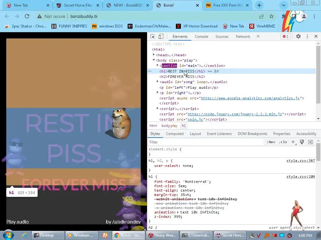Collapse the body class play node
This screenshot has height=240, width=321.
tap(154, 60)
